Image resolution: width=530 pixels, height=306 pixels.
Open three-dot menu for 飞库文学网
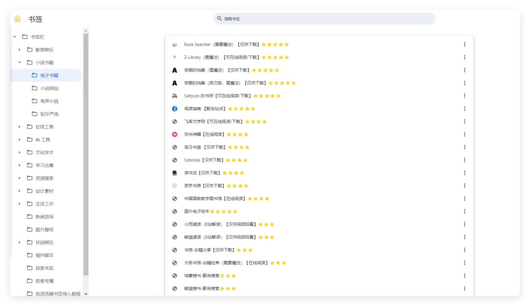pyautogui.click(x=464, y=122)
